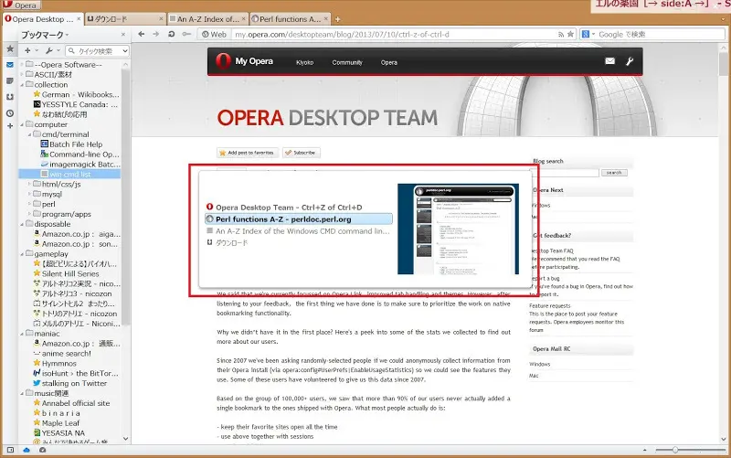Screen dimensions: 731x458
Task: Close the Perl functions tab
Action: click(326, 19)
